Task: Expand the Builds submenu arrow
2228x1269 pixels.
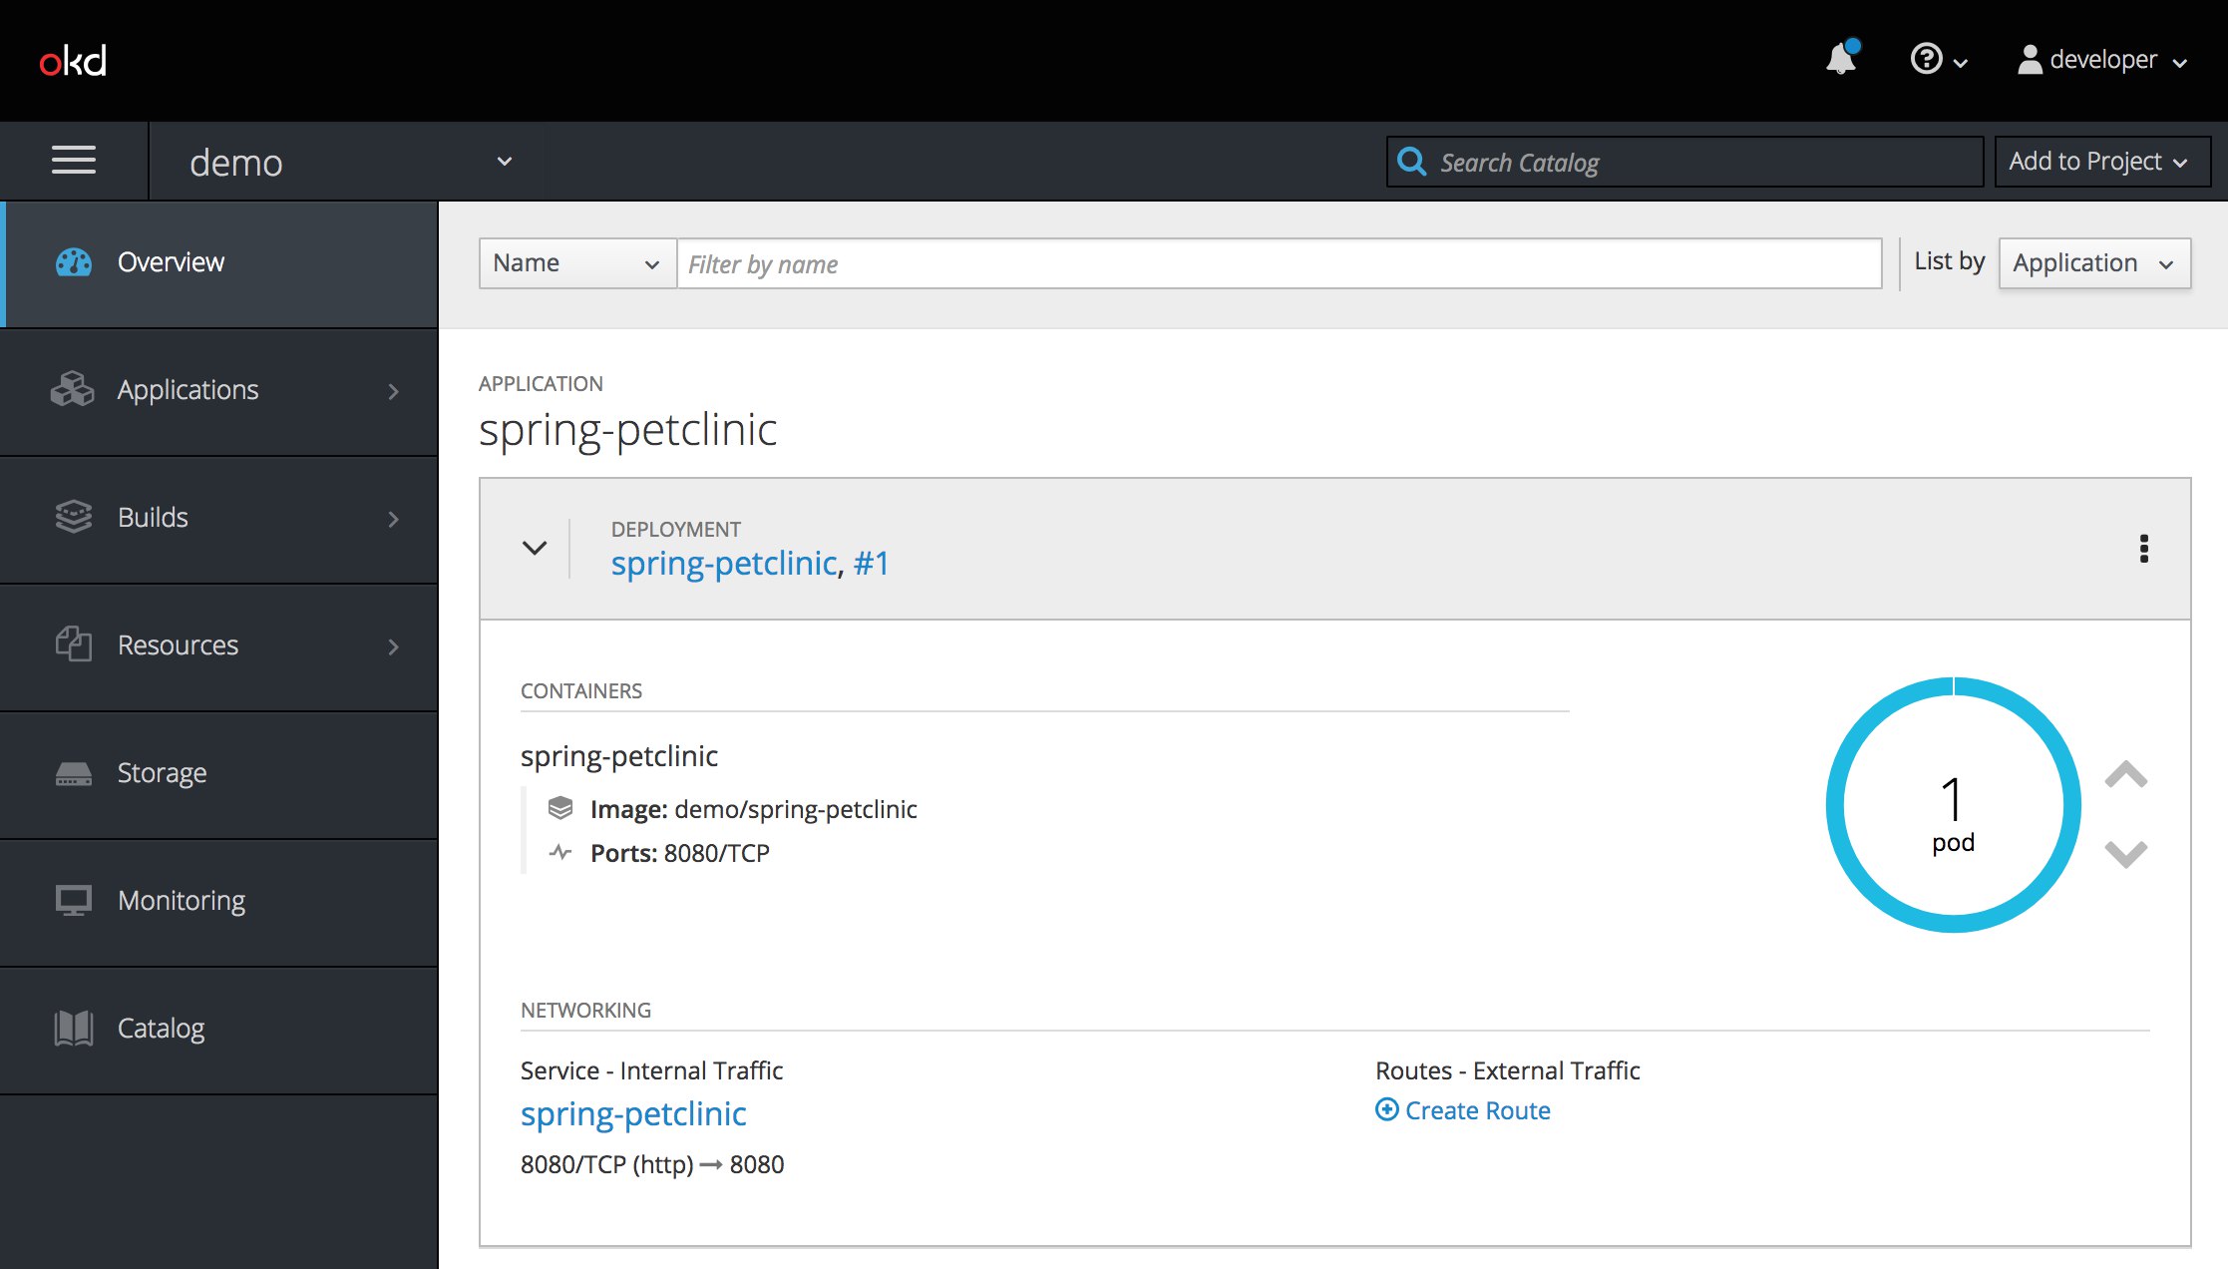Action: tap(394, 519)
